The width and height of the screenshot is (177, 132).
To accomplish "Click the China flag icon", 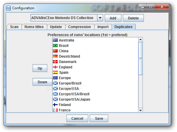I will [x=55, y=51].
